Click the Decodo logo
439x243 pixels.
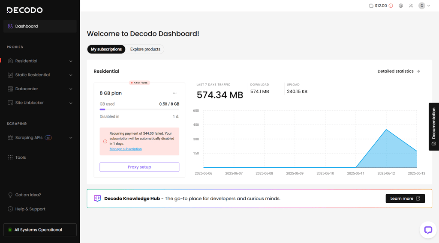click(x=24, y=10)
